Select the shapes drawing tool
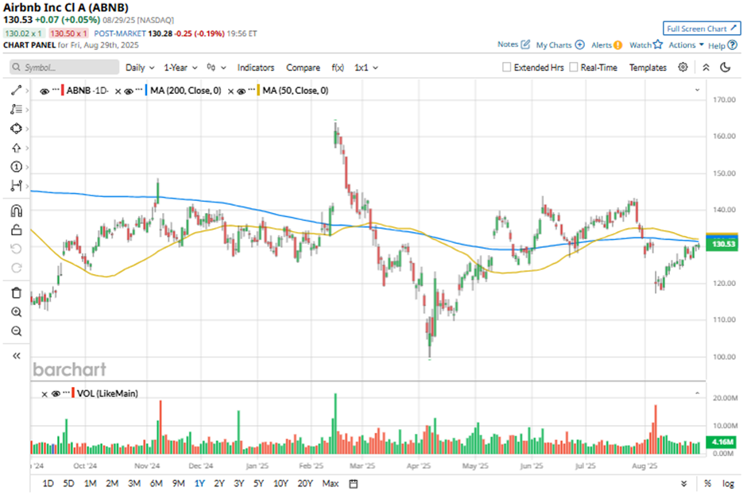 click(16, 129)
